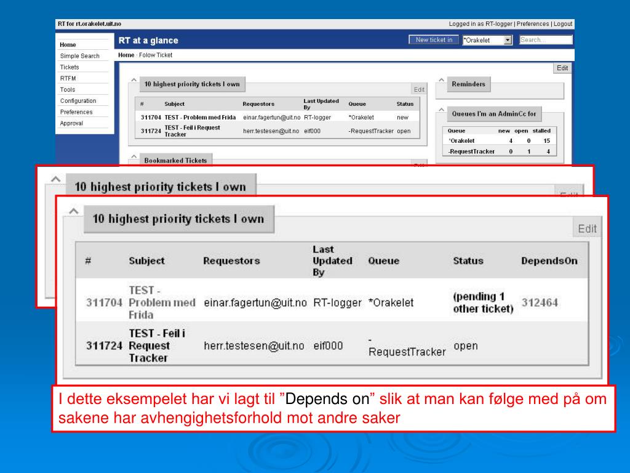Open 'TEST - Feil i Request Tracker' small table

pyautogui.click(x=193, y=131)
